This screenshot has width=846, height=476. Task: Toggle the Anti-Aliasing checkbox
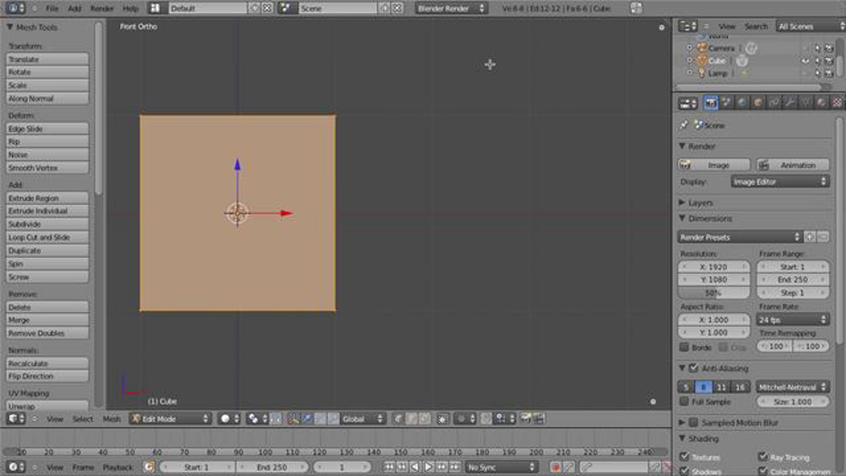(x=694, y=368)
